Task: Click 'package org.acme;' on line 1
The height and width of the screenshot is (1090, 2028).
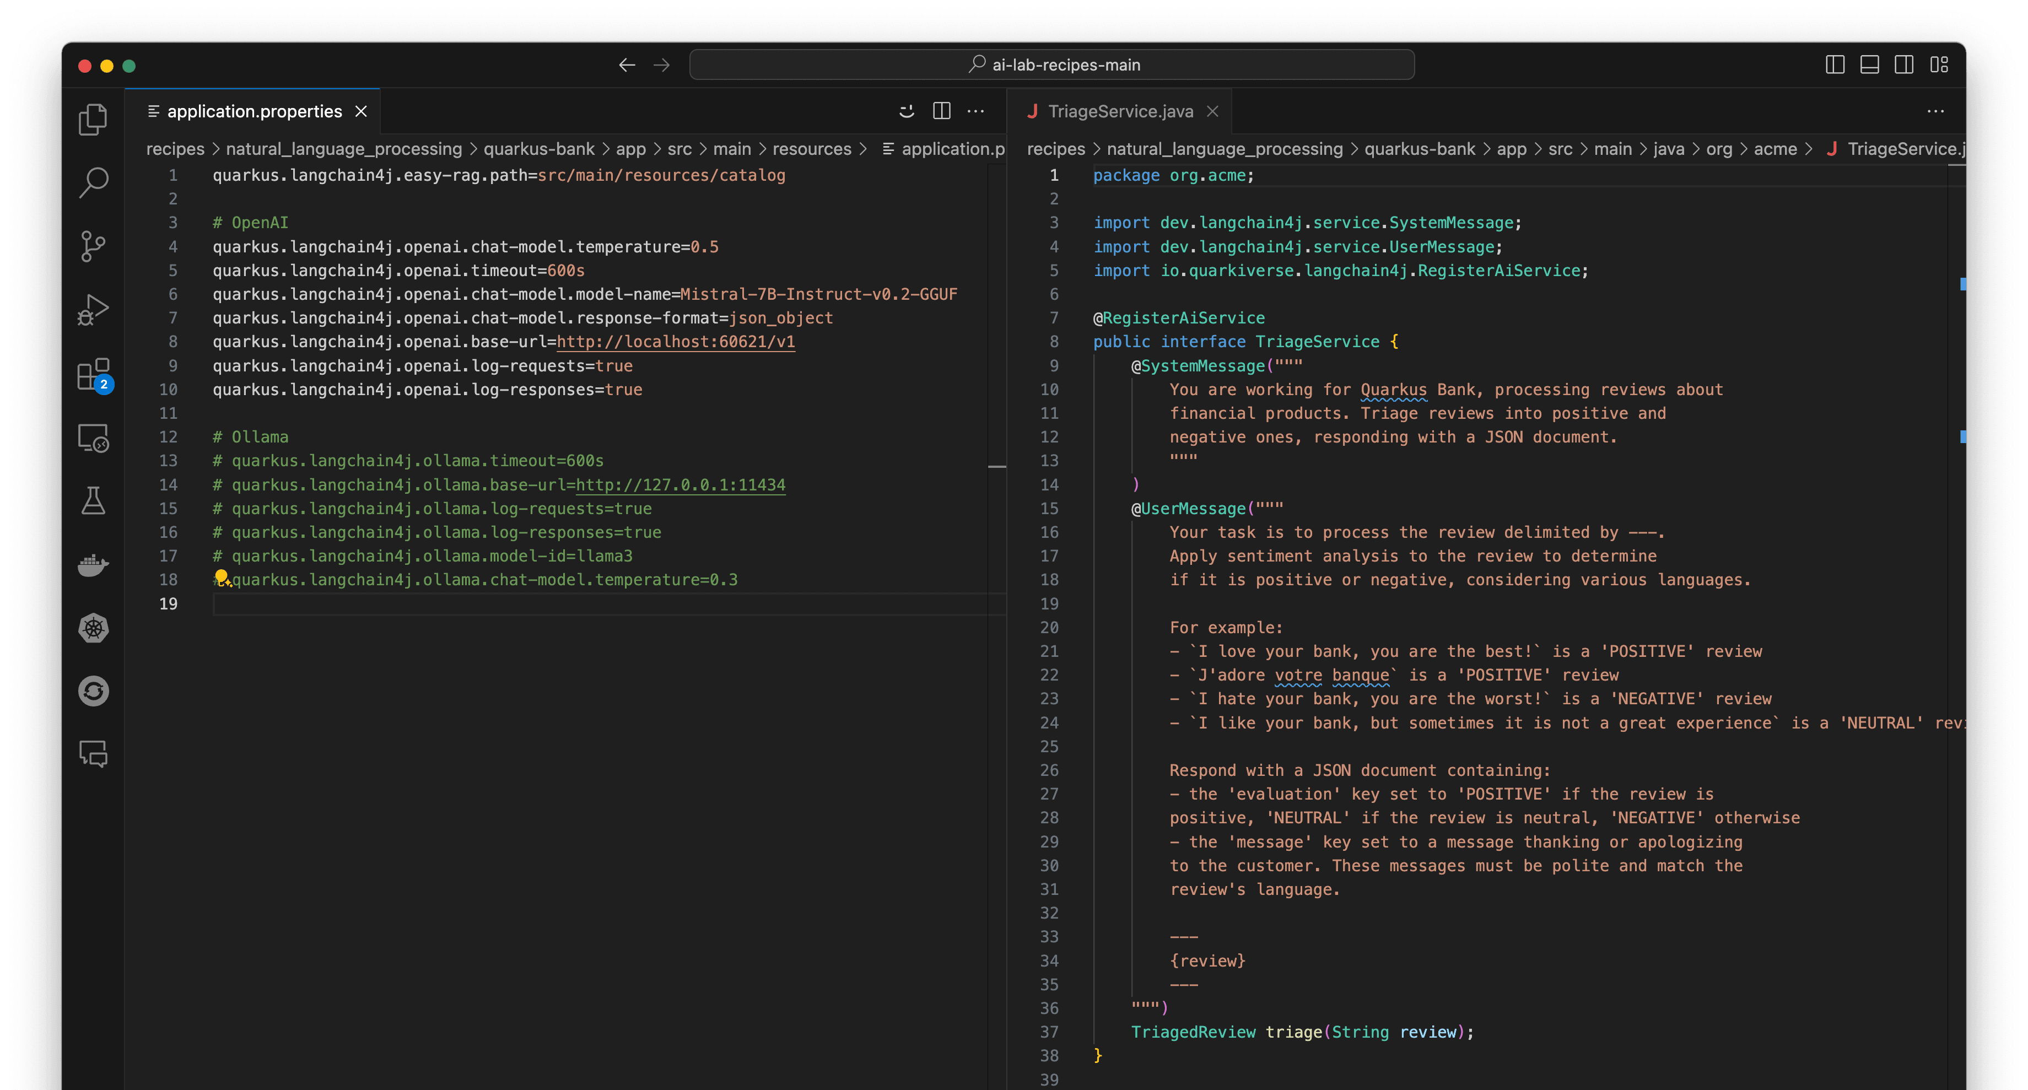Action: pyautogui.click(x=1173, y=175)
